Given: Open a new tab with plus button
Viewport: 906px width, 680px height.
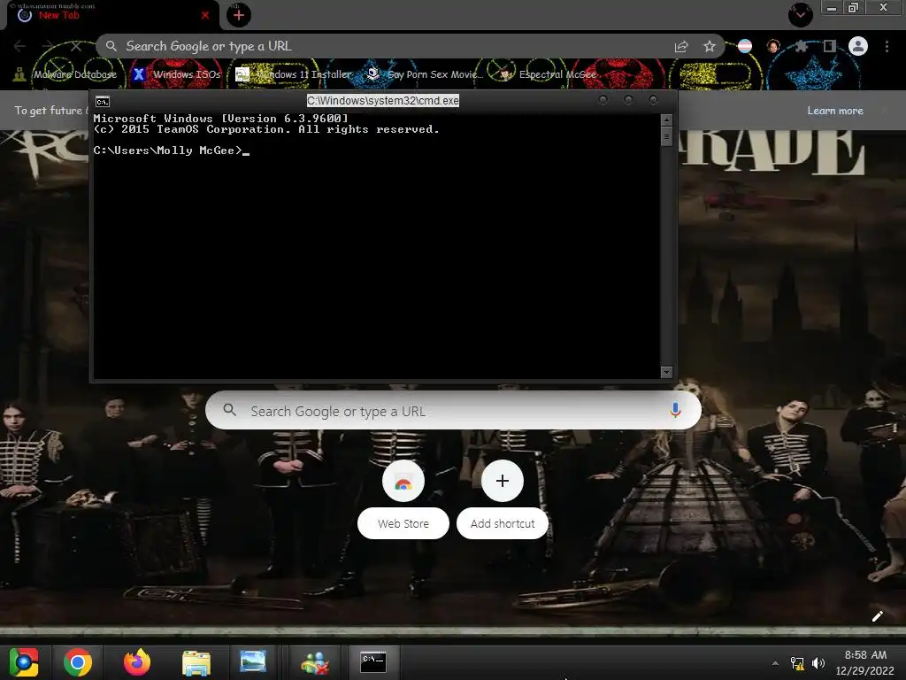Looking at the screenshot, I should click(x=239, y=15).
